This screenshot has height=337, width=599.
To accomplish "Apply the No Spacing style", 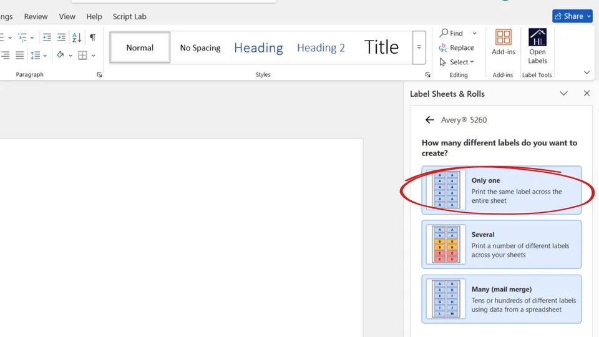I will pos(200,47).
